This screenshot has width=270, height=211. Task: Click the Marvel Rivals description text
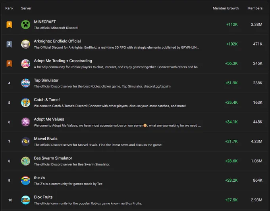[x=98, y=145]
